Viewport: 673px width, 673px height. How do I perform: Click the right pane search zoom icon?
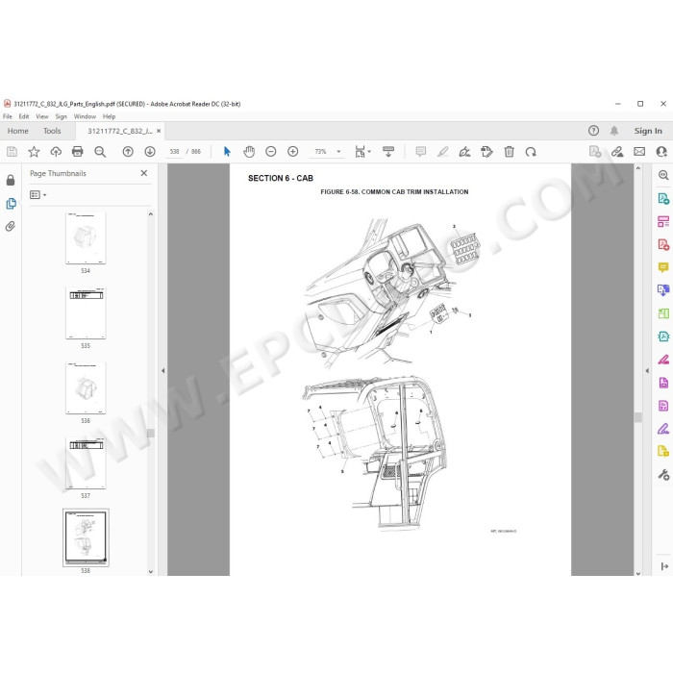pos(663,175)
